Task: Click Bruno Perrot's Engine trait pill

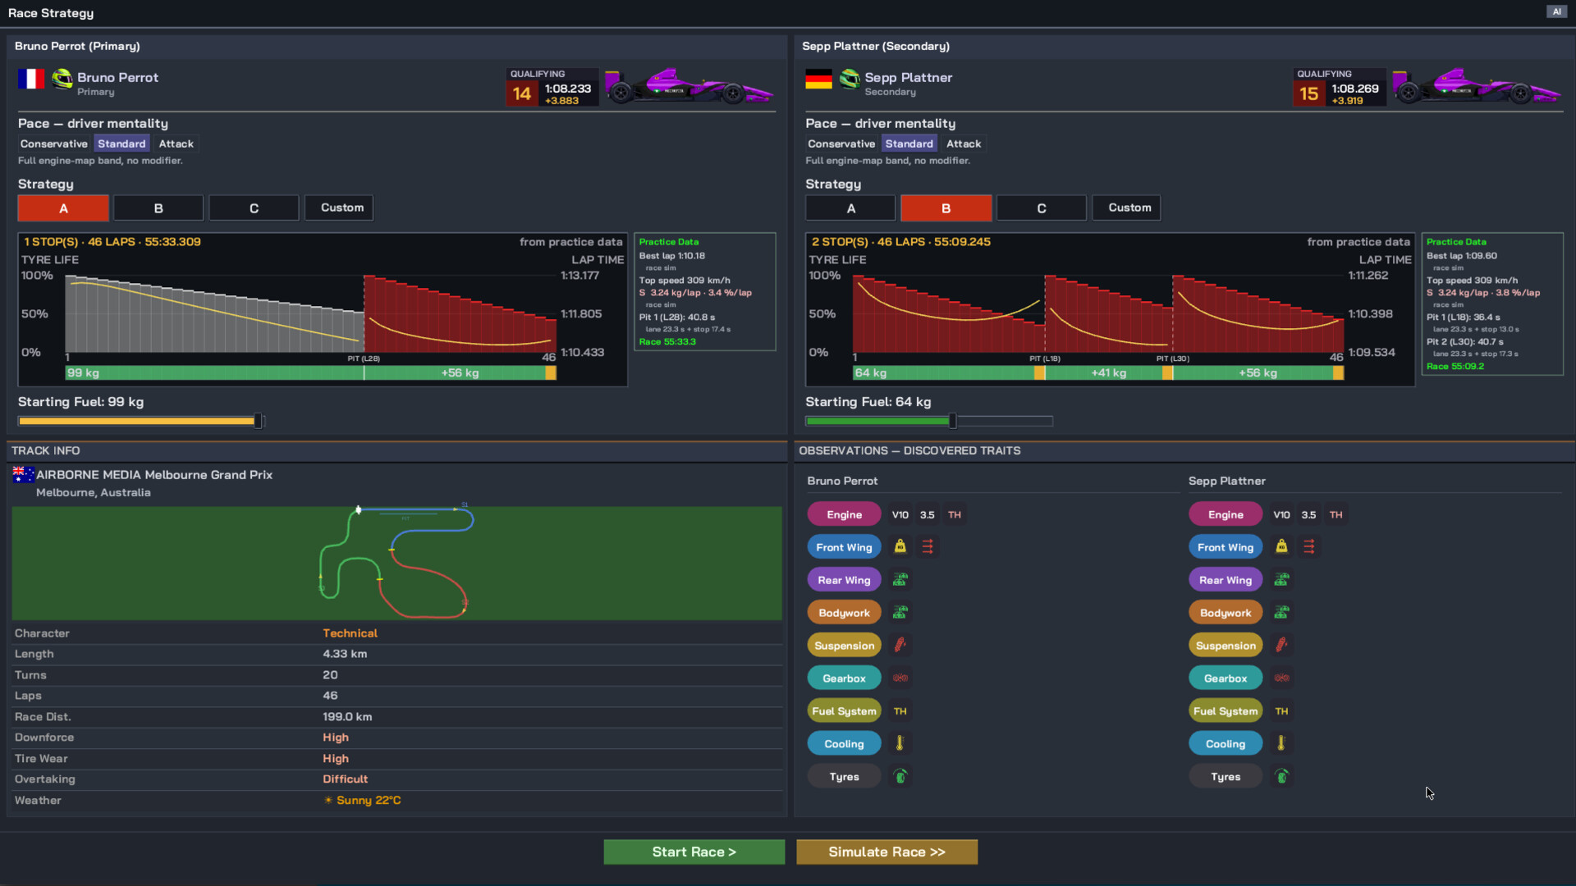Action: point(844,514)
